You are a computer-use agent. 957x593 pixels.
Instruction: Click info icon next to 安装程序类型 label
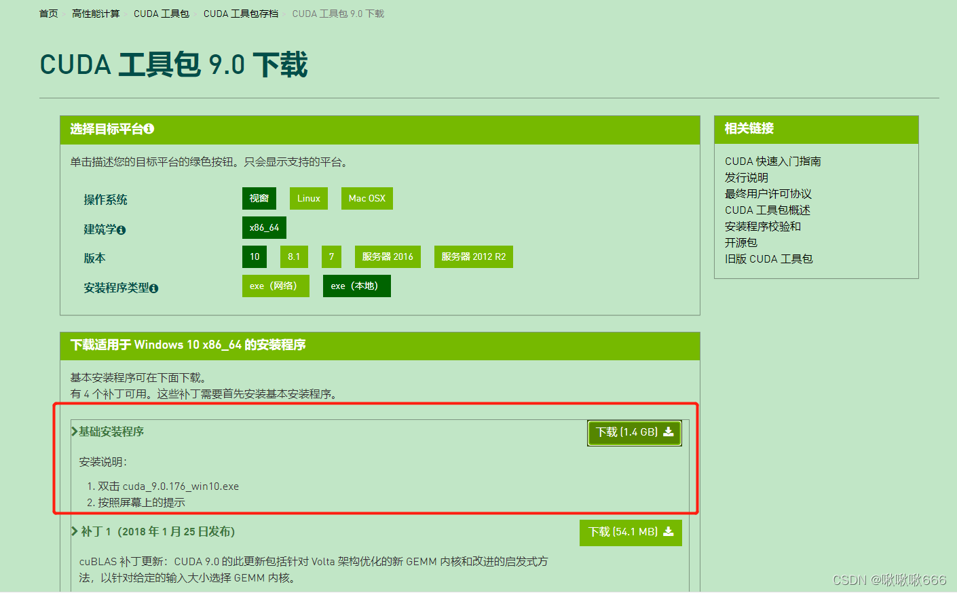tap(154, 288)
